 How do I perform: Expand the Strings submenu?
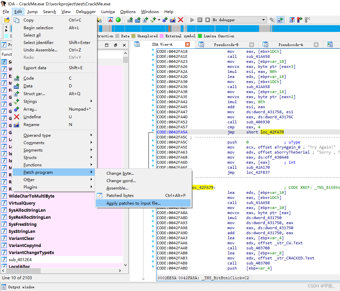tap(54, 101)
